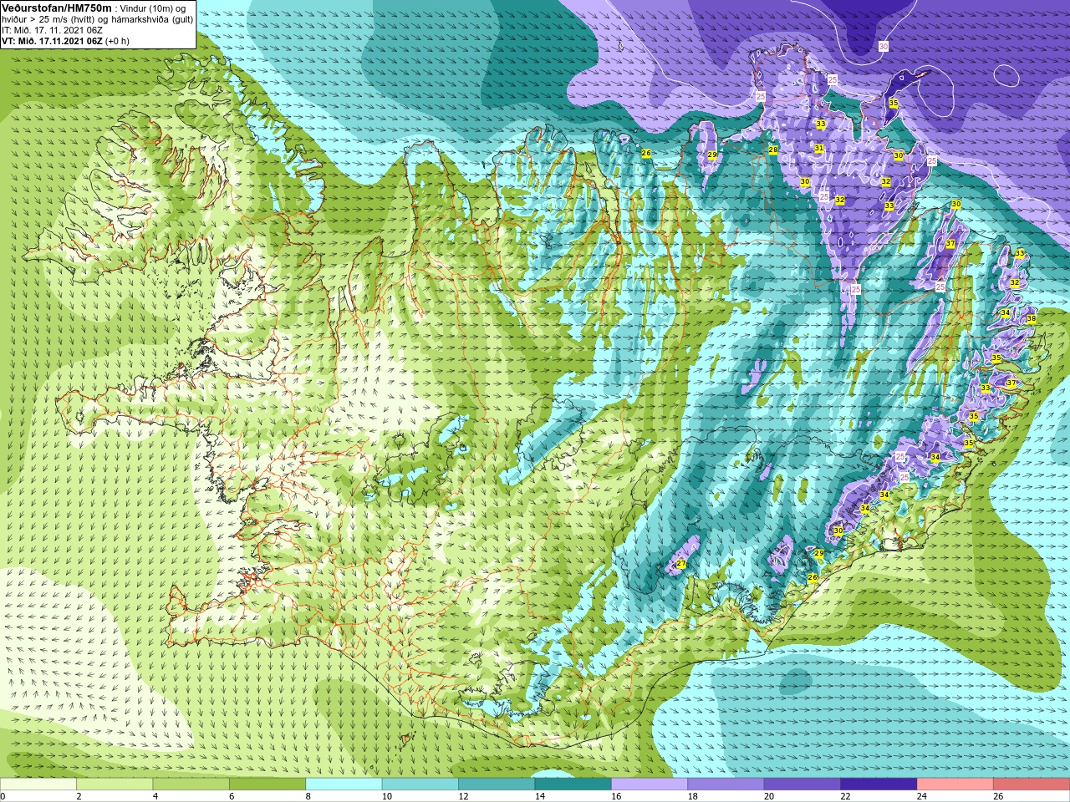Screen dimensions: 1070x802
Task: Click the "IT: Mið. 17. 11. 2021 06Z" line
Action: tap(53, 30)
